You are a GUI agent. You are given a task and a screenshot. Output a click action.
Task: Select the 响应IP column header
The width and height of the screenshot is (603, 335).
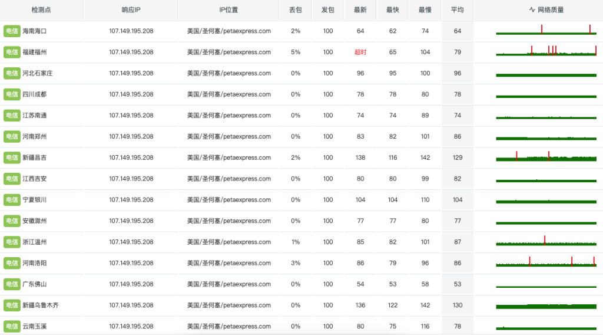point(131,10)
